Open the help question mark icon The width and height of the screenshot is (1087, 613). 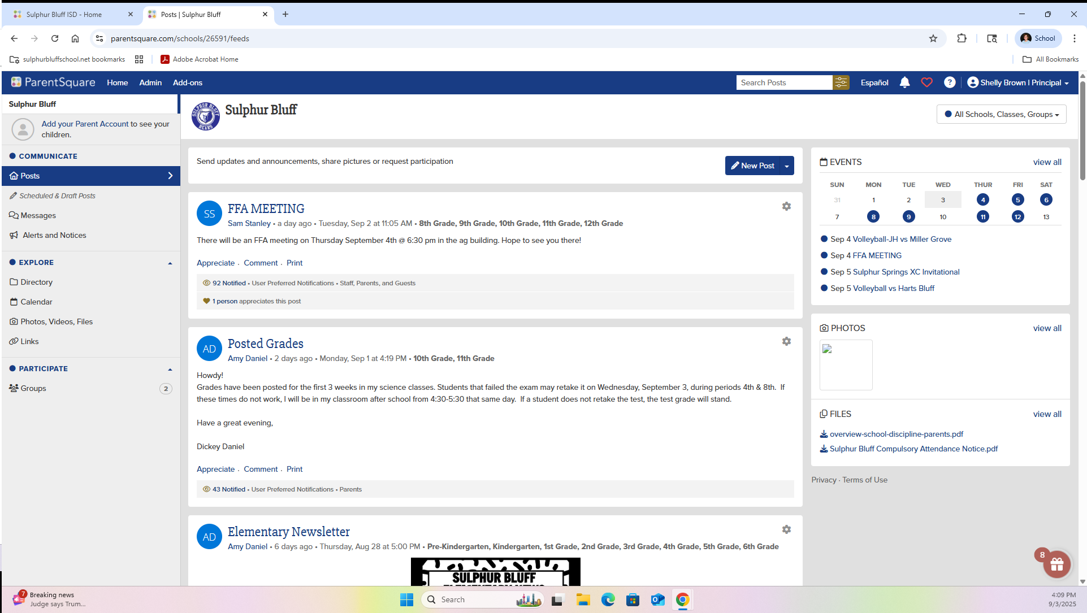point(950,82)
